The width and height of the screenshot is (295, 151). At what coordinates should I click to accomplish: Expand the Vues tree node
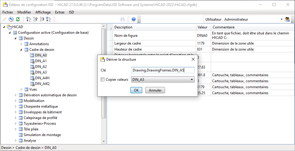(21, 89)
